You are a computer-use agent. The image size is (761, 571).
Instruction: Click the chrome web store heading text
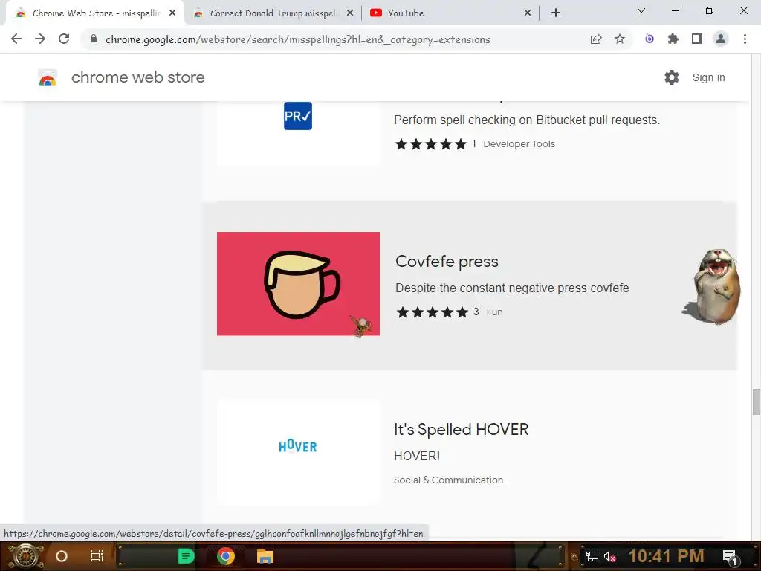pyautogui.click(x=137, y=77)
